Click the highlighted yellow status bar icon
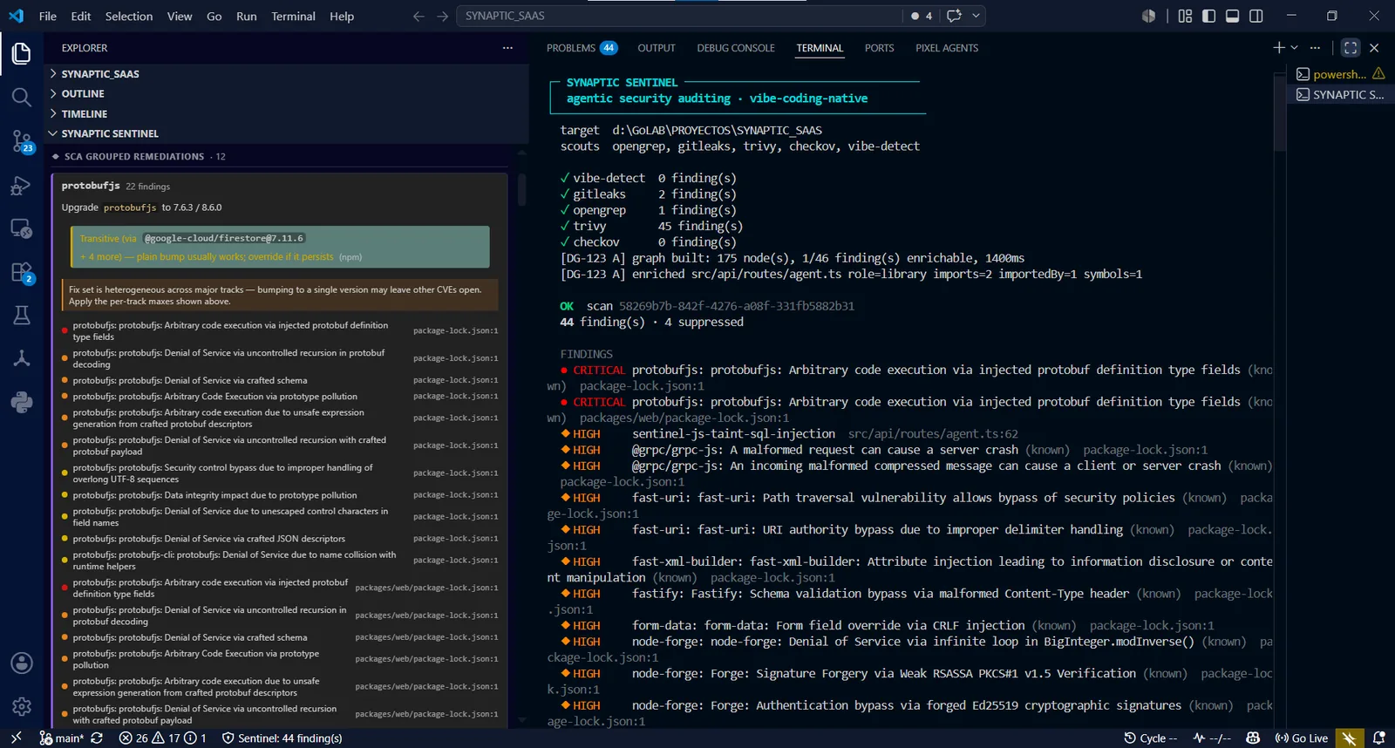The image size is (1395, 748). point(1349,738)
